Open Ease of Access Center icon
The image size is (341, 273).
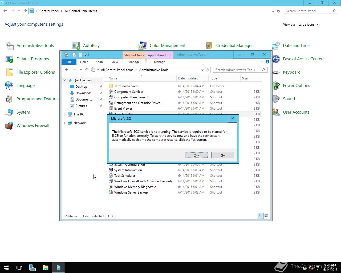276,59
